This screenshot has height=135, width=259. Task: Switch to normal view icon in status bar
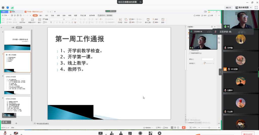[x=172, y=127]
